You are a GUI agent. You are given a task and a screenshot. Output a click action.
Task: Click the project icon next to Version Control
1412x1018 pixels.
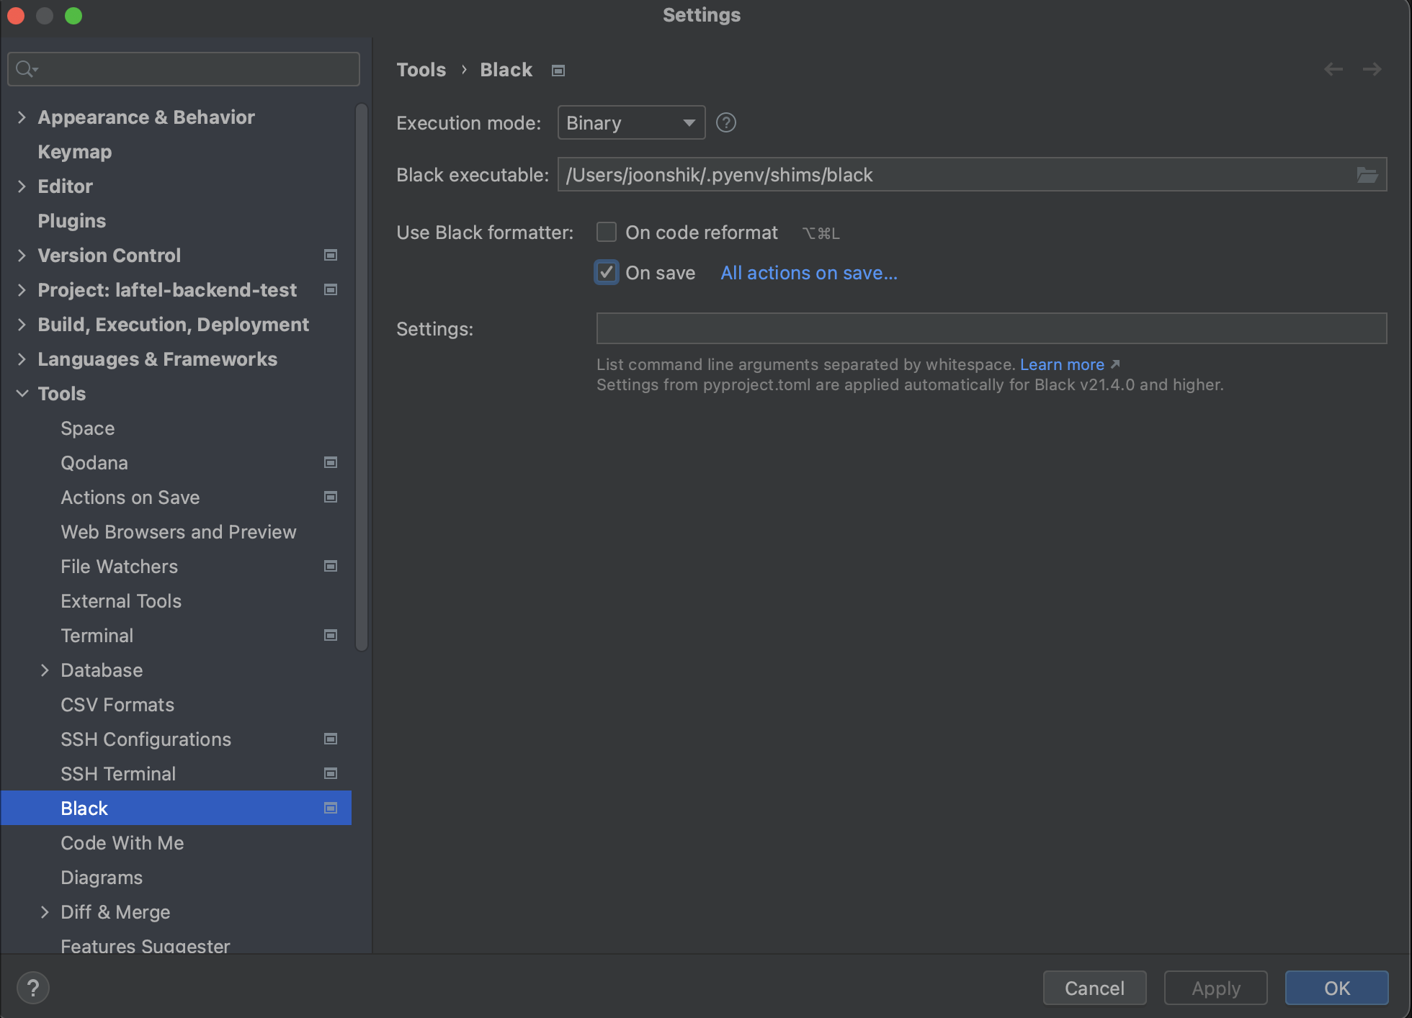(x=331, y=256)
